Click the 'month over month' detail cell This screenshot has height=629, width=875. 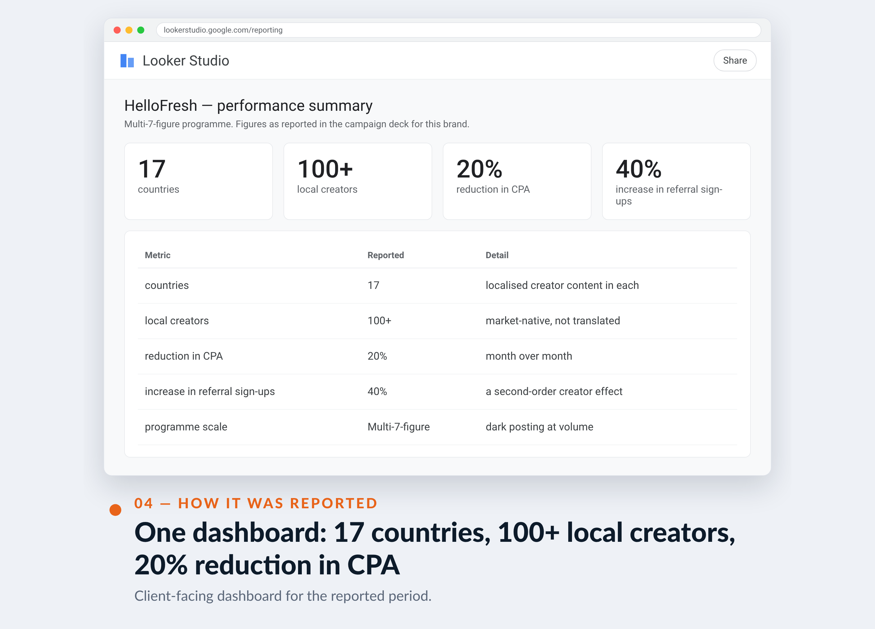(x=529, y=356)
